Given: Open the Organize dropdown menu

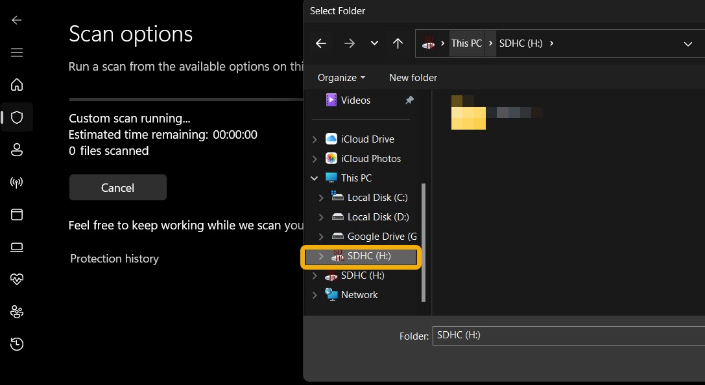Looking at the screenshot, I should (340, 77).
